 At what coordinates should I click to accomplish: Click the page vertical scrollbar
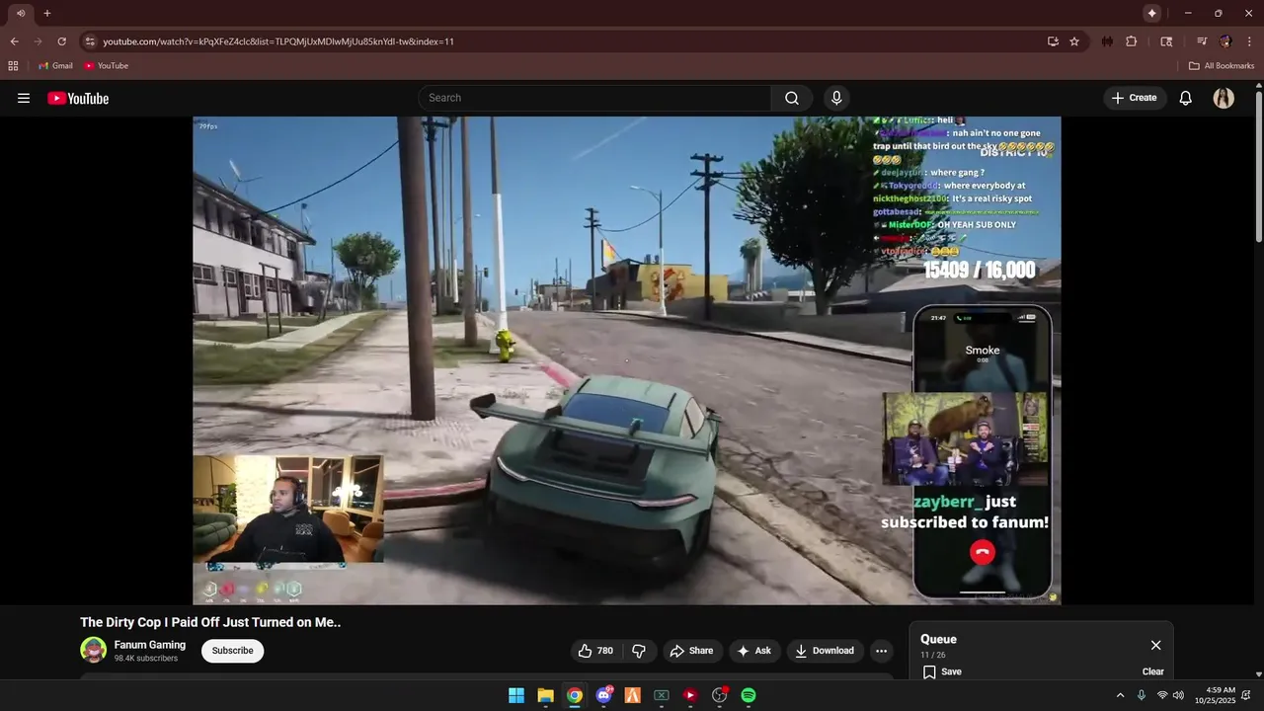pos(1259,168)
